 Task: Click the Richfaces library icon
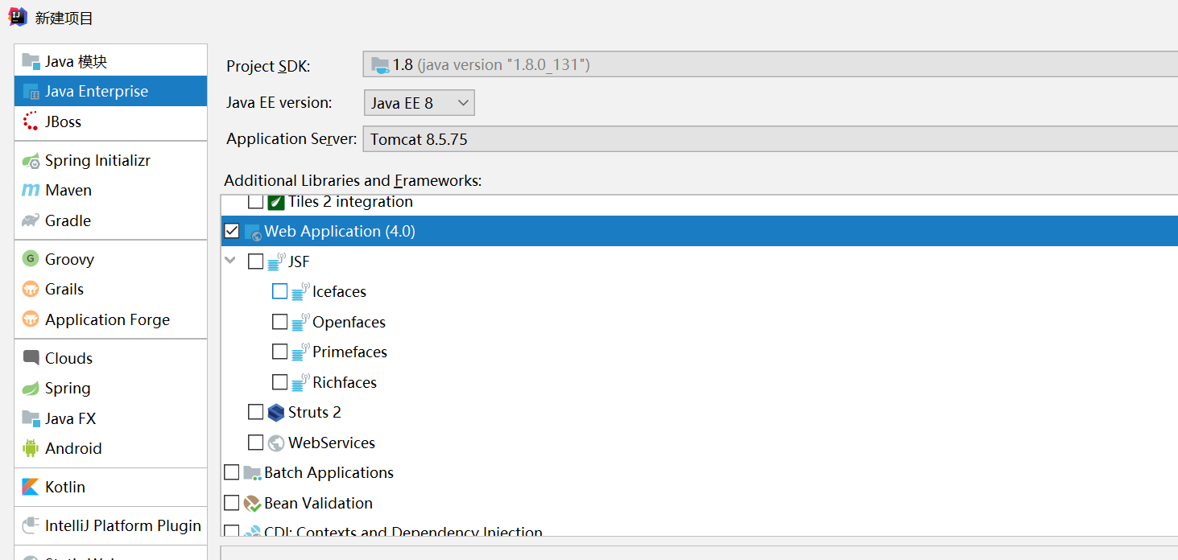point(300,382)
